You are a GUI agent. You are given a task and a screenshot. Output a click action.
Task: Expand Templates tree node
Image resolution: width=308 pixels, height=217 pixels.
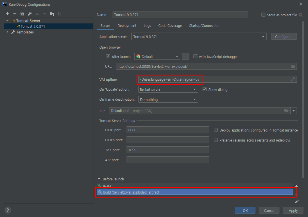coord(7,32)
